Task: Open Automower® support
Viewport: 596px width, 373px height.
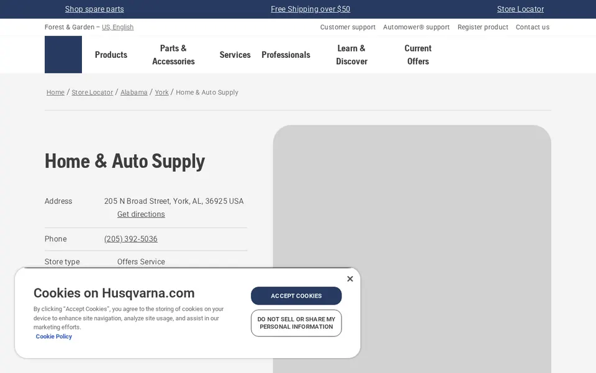Action: click(x=416, y=27)
